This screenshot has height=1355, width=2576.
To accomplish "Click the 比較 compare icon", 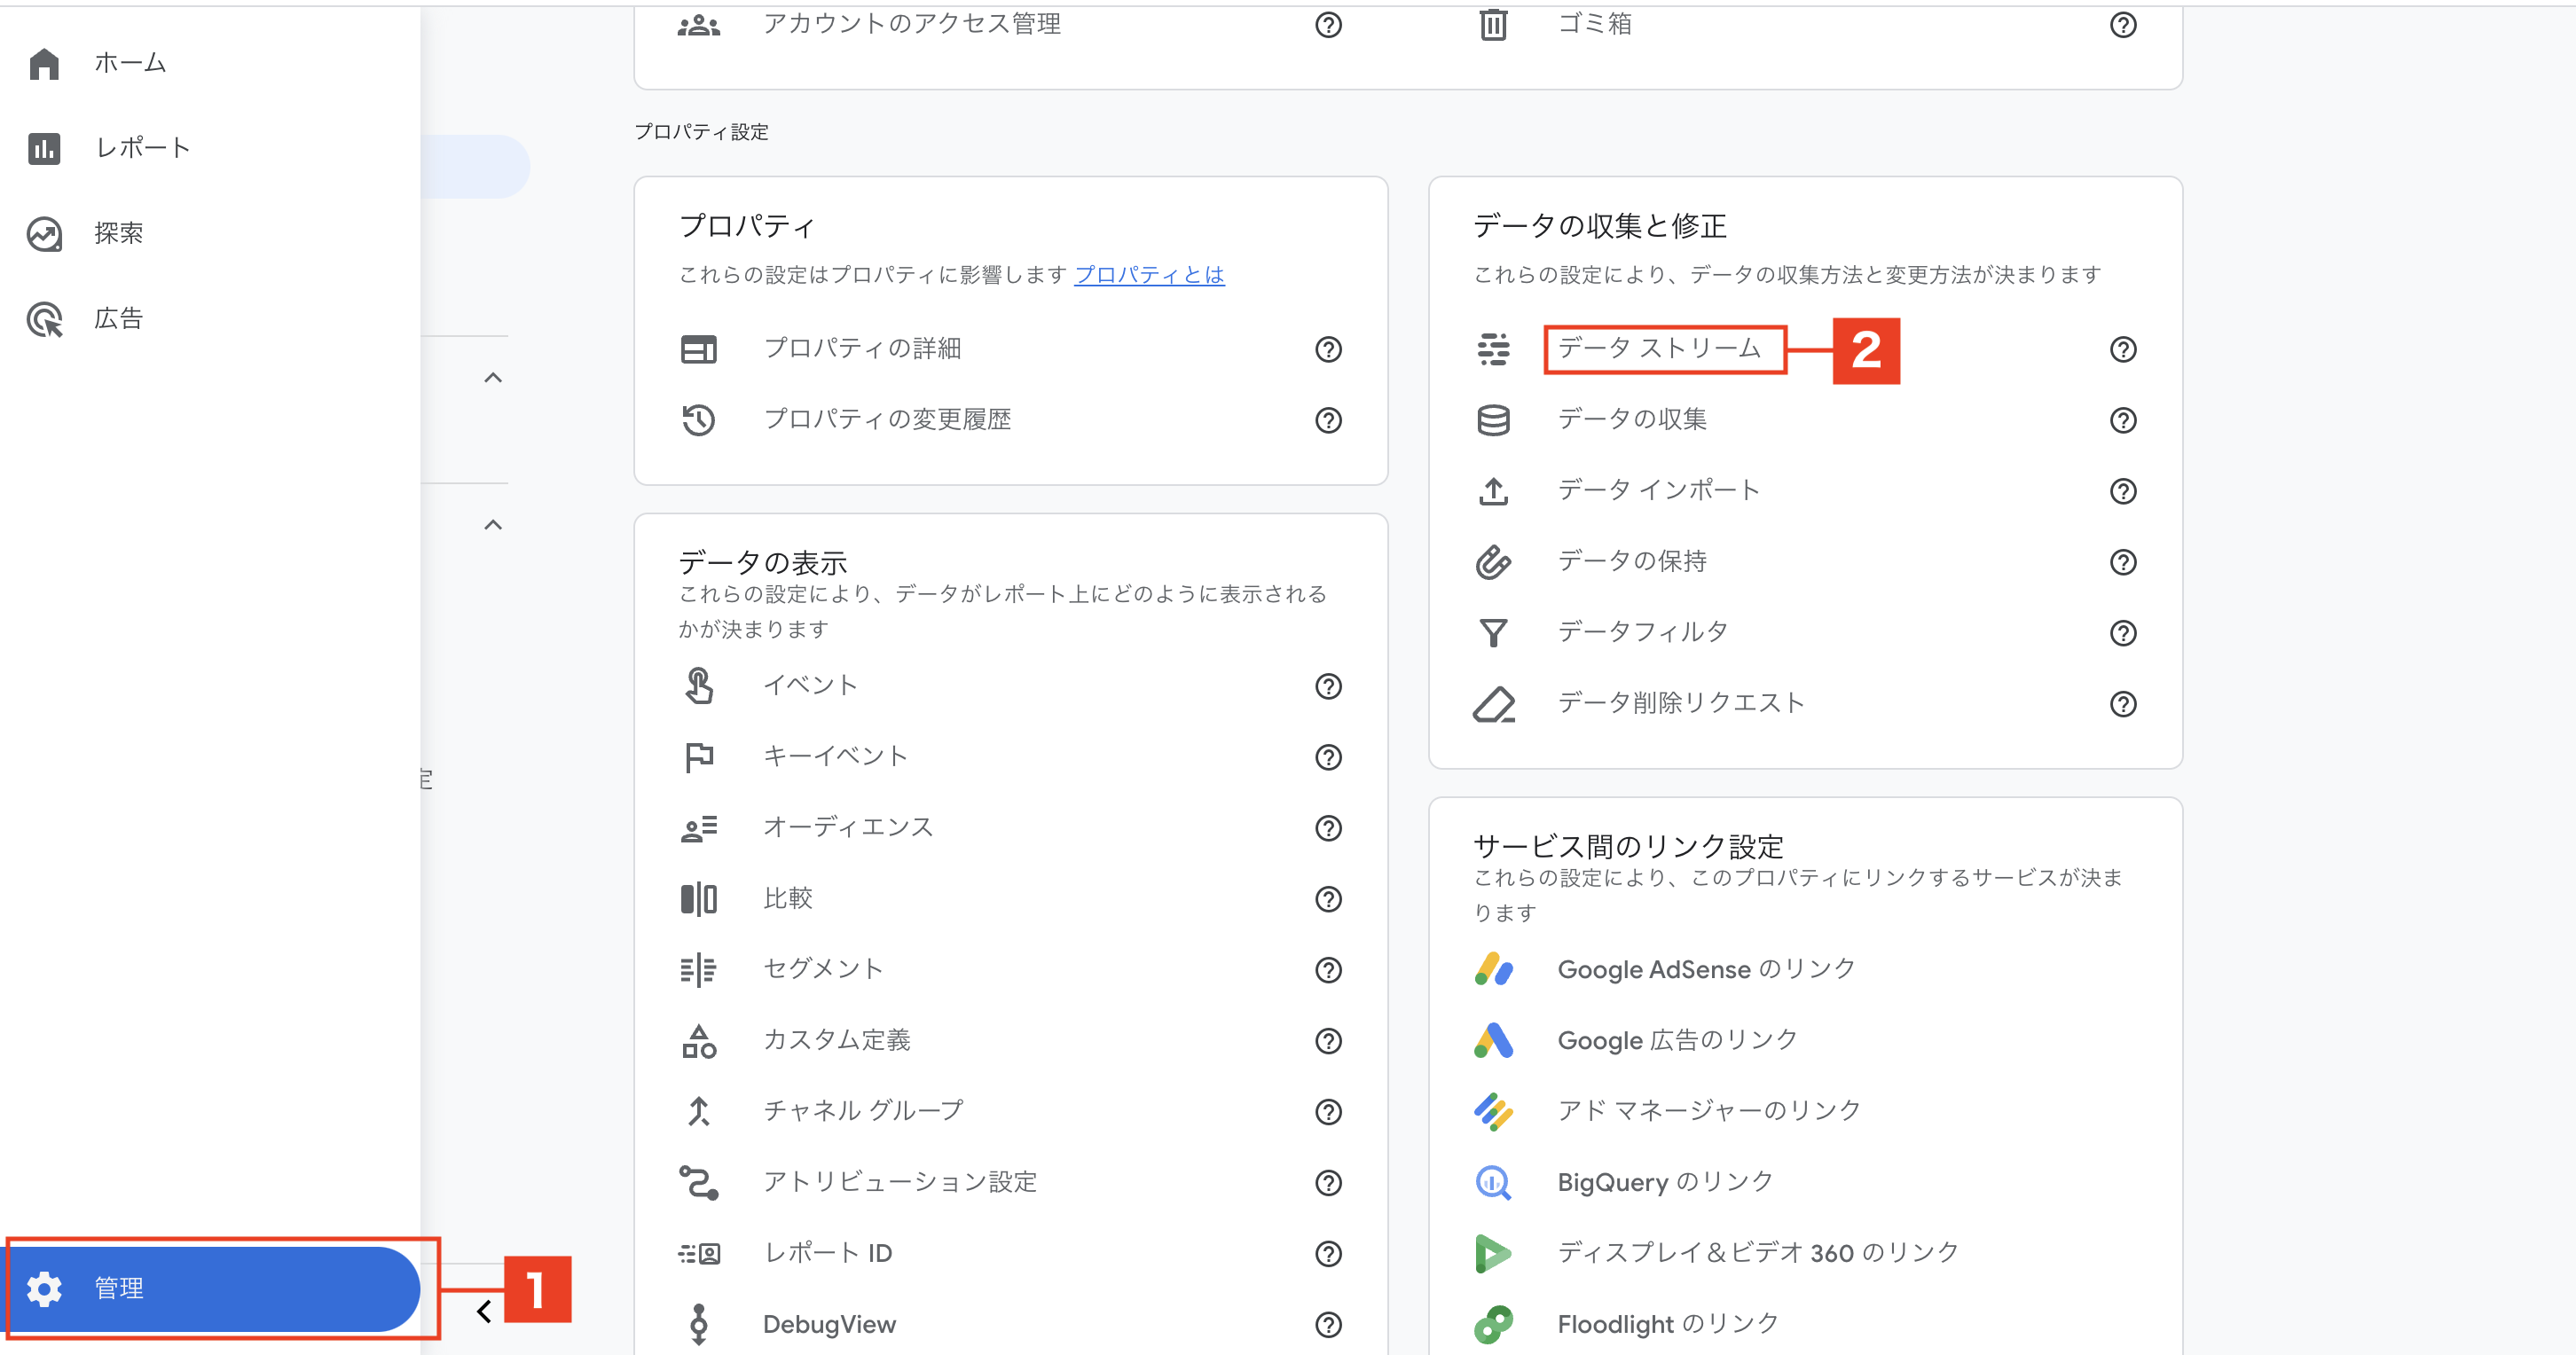I will click(698, 899).
